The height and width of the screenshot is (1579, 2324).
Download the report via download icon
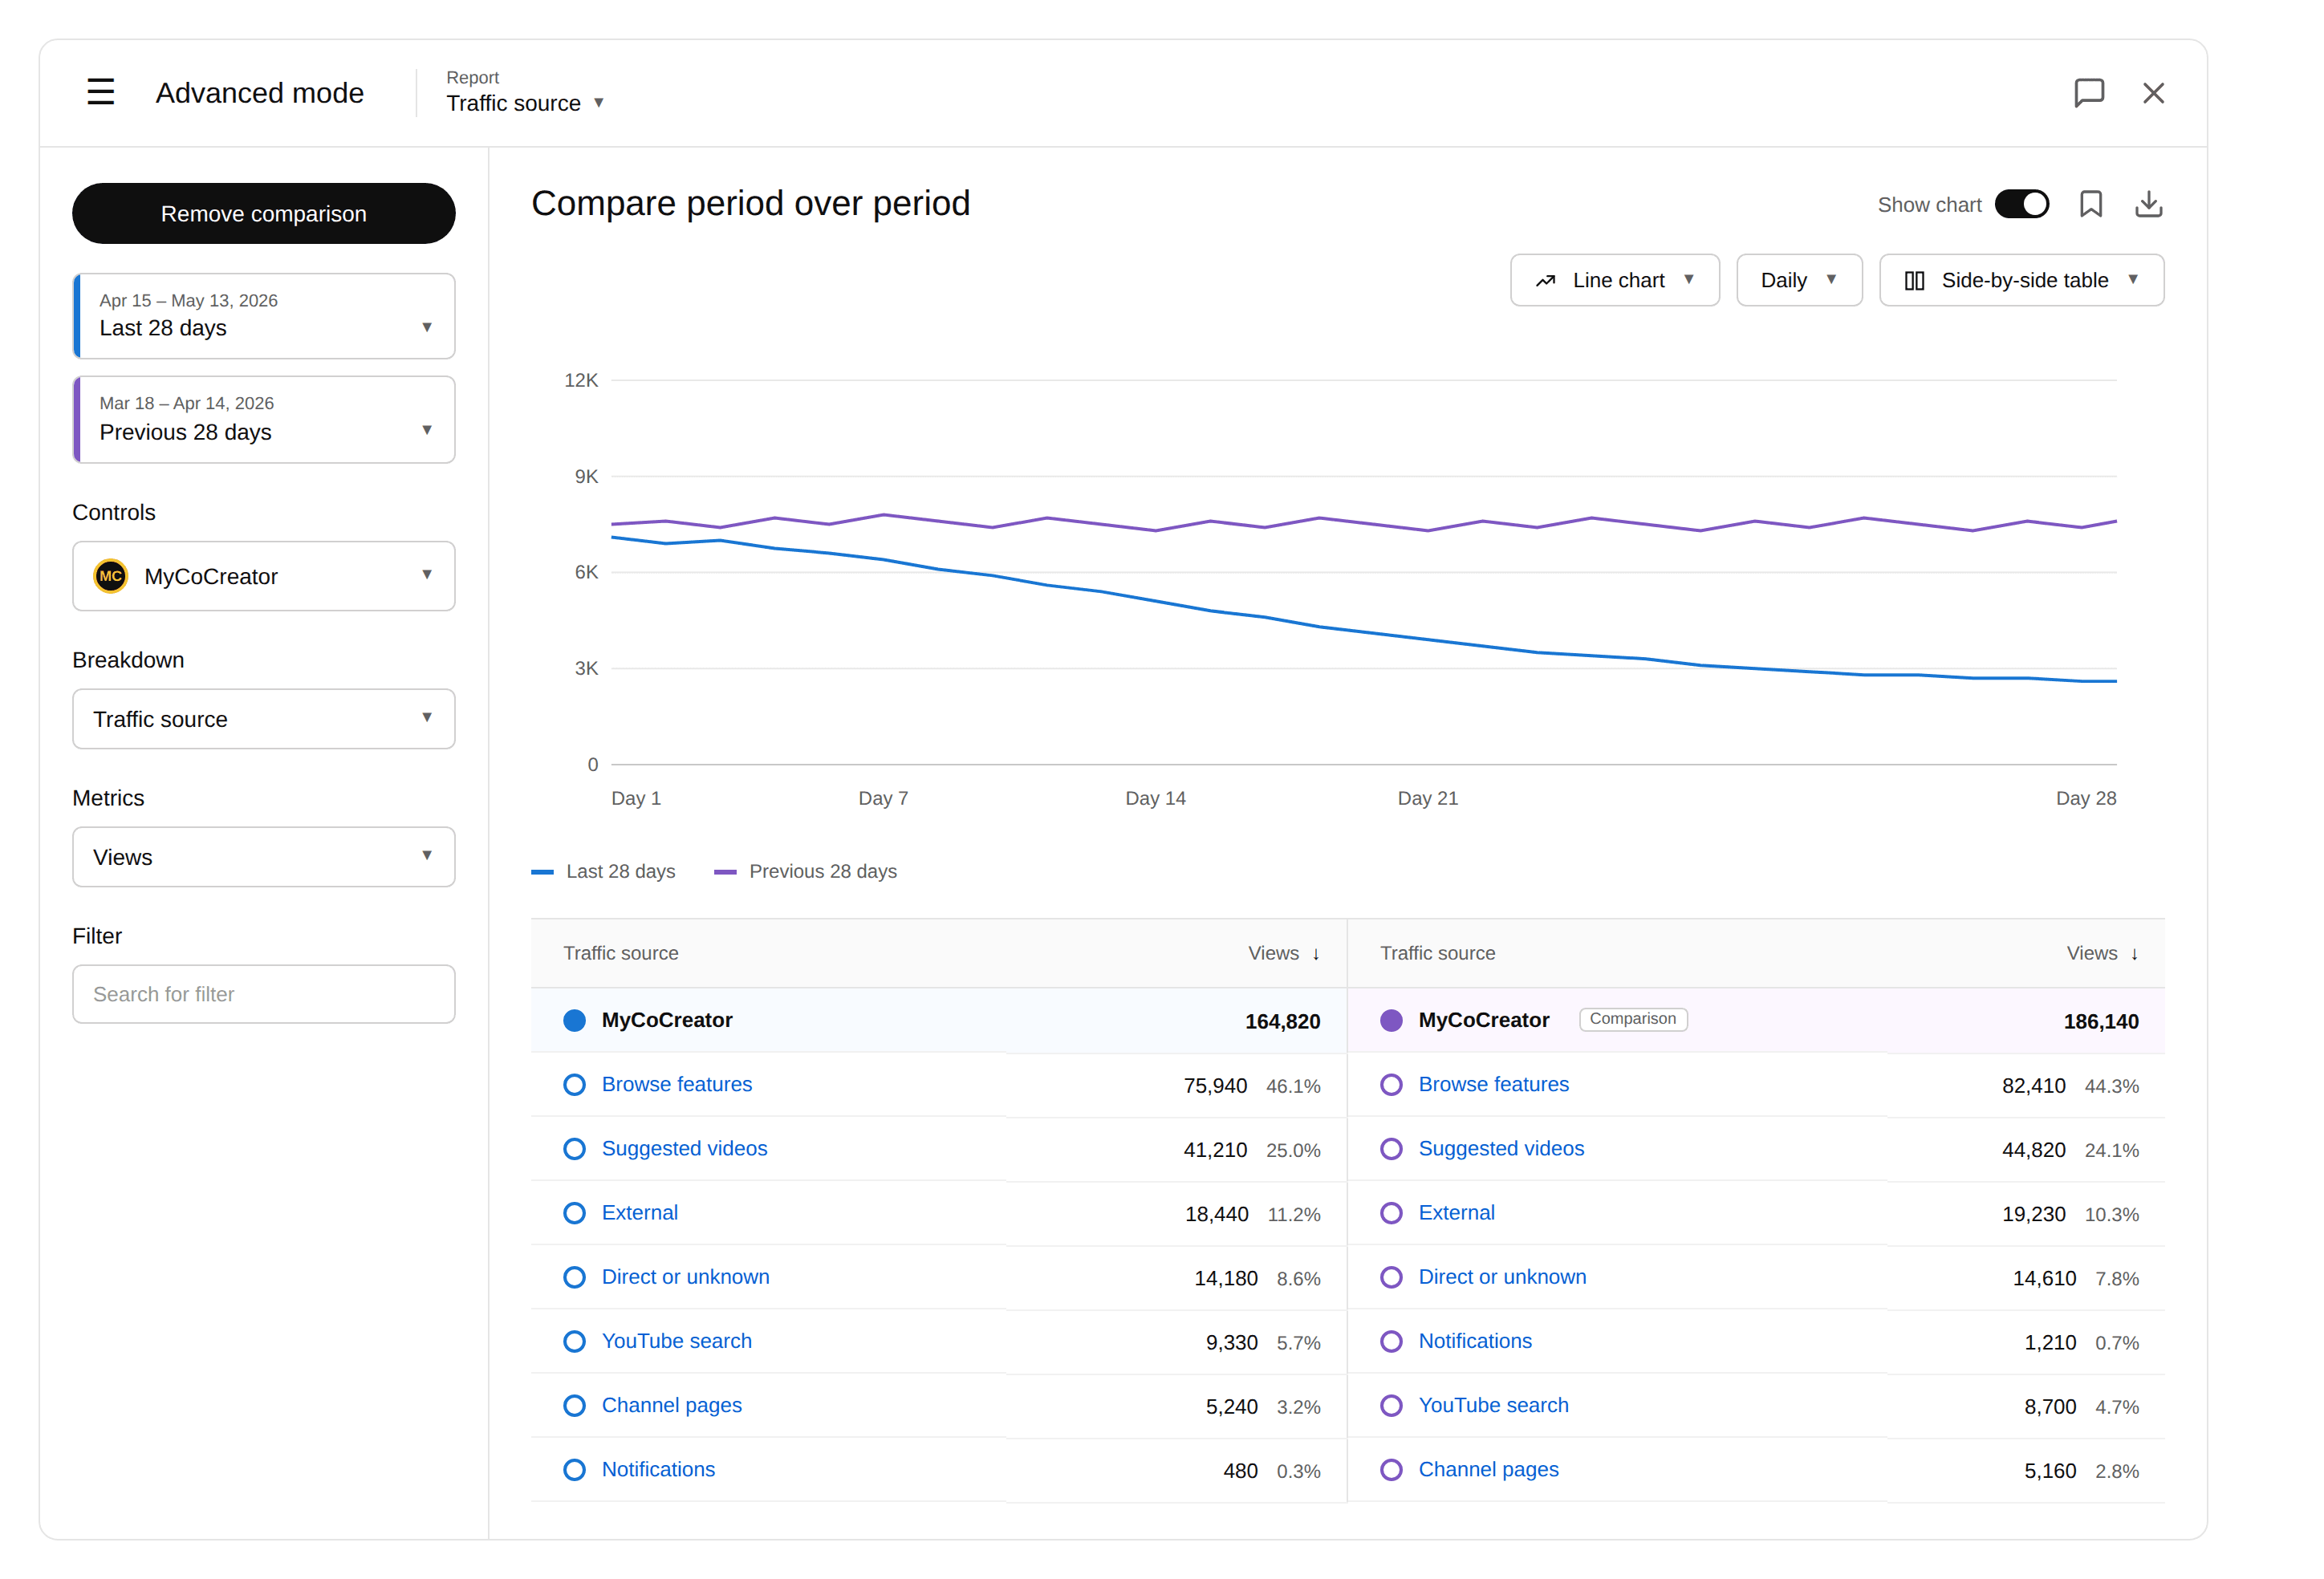pos(2149,205)
